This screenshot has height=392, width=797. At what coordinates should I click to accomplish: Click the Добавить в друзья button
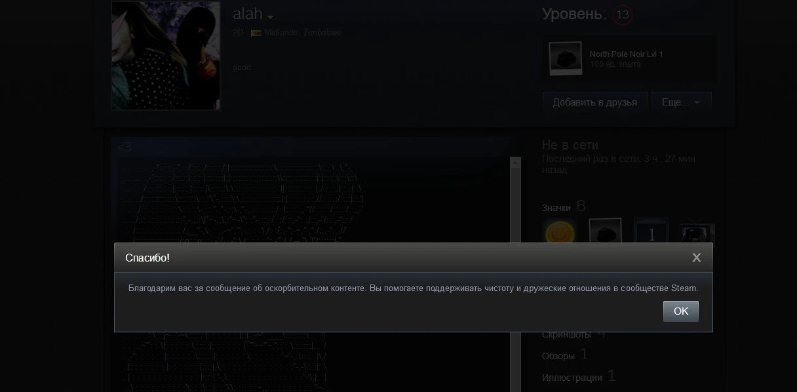(x=594, y=102)
